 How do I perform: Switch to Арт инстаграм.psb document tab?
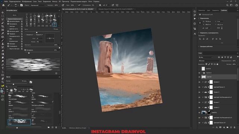point(78,9)
